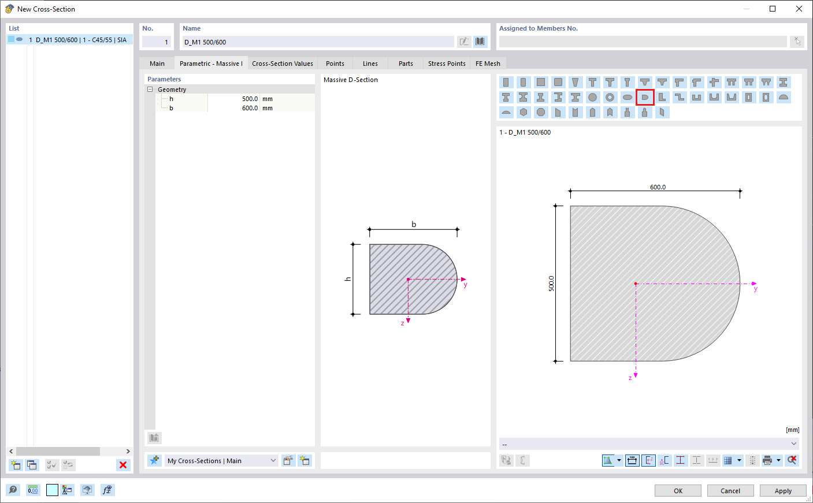The width and height of the screenshot is (813, 503).
Task: Click the parameters library icon below Geometry
Action: (x=154, y=438)
